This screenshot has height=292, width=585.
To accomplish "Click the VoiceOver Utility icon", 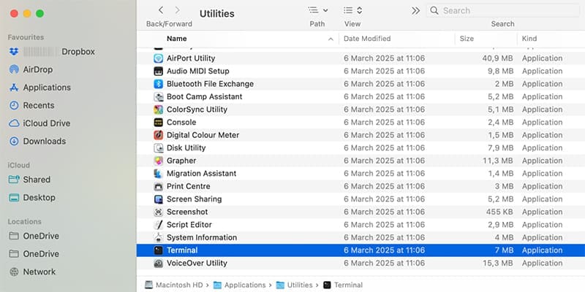I will 159,263.
